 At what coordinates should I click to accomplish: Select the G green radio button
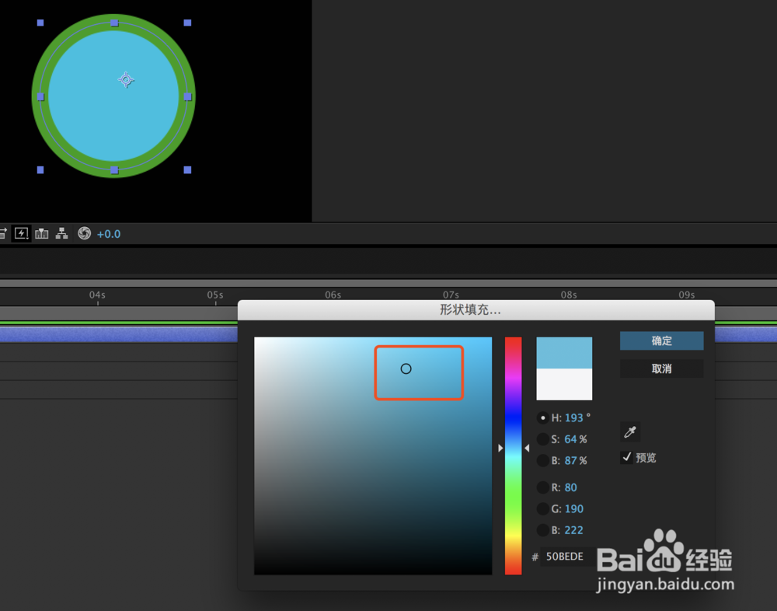click(543, 509)
